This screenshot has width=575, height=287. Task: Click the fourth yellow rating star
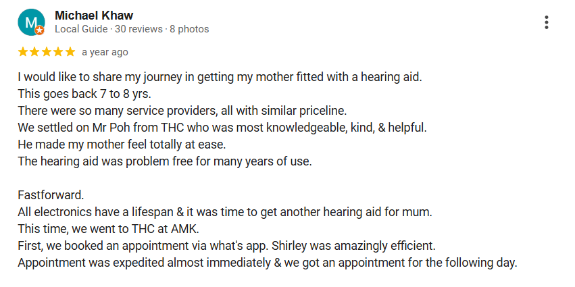point(58,52)
